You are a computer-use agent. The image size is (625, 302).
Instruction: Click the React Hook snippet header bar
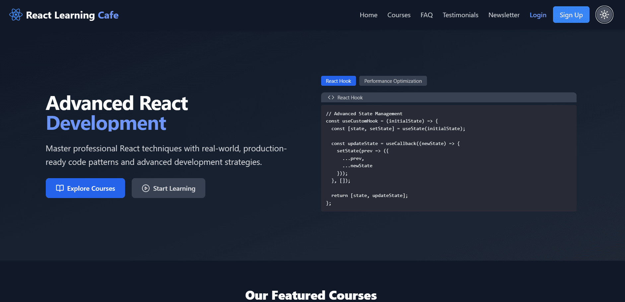click(x=448, y=97)
